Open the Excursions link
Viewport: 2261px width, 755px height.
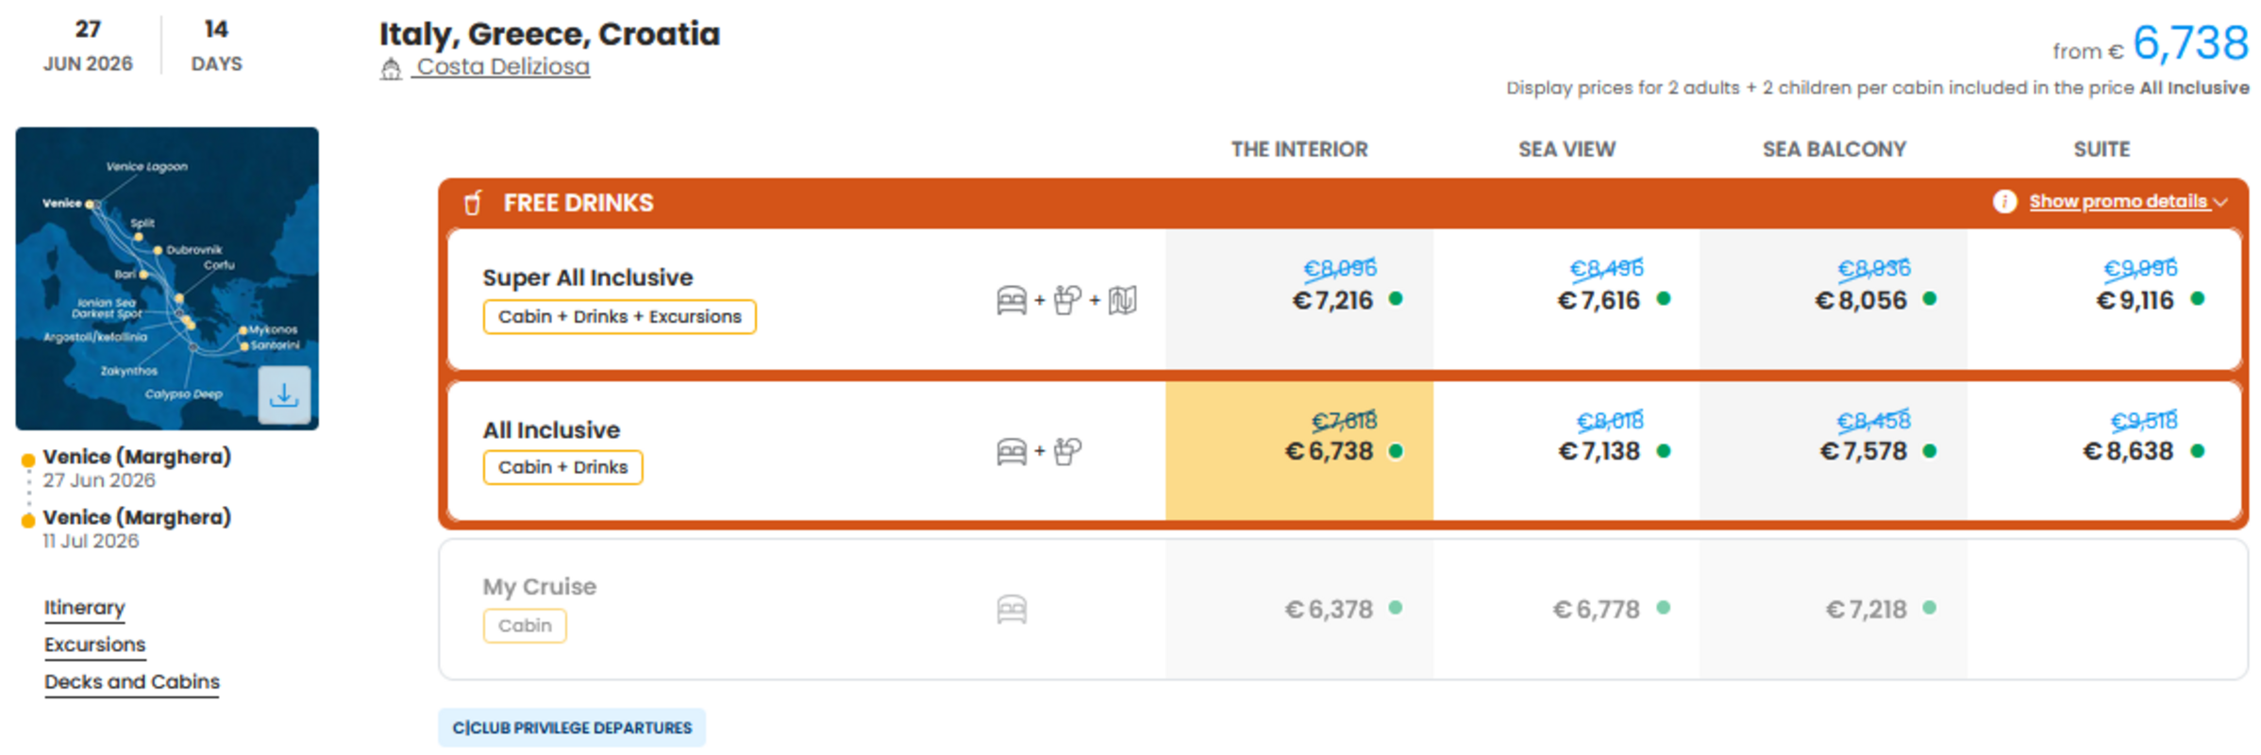pos(94,645)
